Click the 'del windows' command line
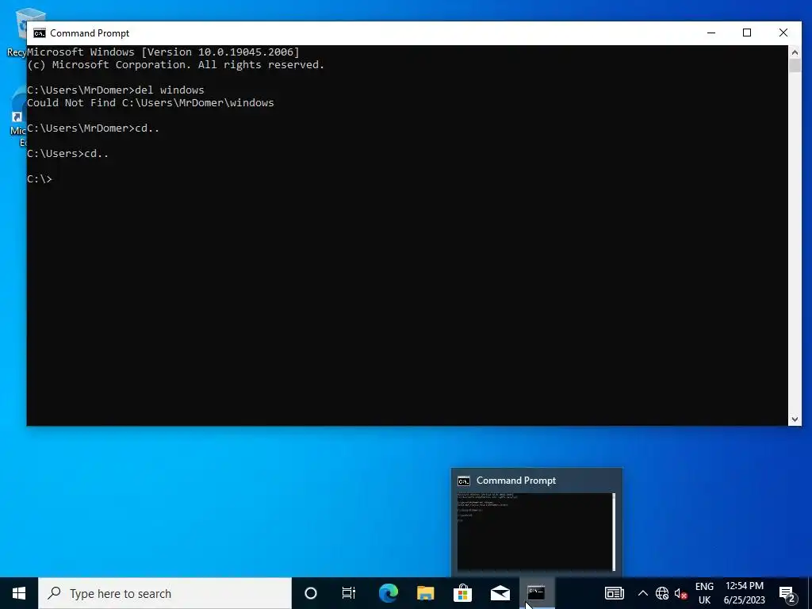Viewport: 812px width, 609px height. [x=116, y=90]
